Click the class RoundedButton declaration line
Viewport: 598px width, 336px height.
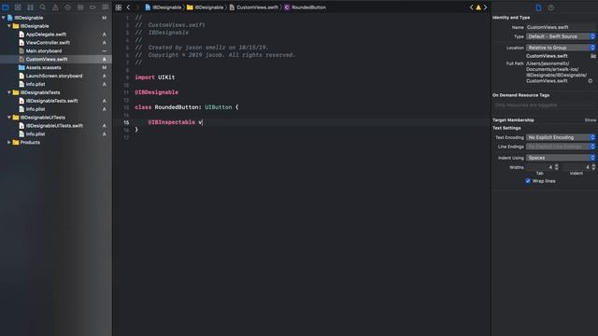[187, 107]
